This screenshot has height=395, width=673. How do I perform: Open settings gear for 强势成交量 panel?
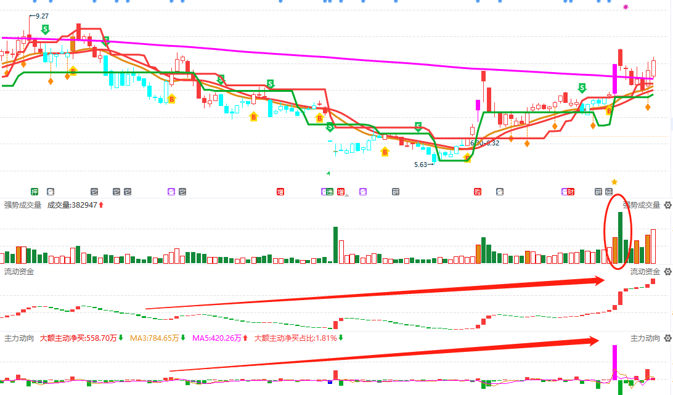[667, 205]
